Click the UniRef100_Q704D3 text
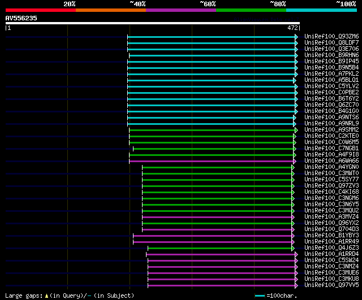362x300 pixels. click(x=331, y=229)
